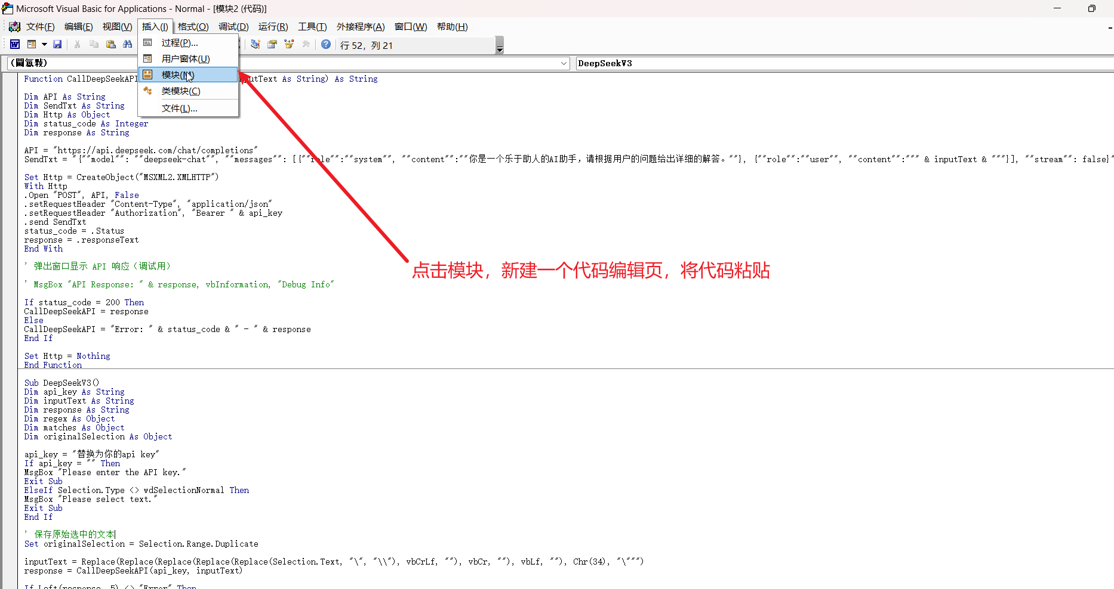The height and width of the screenshot is (589, 1114).
Task: Click the line '.send SendTxt'
Action: click(55, 222)
